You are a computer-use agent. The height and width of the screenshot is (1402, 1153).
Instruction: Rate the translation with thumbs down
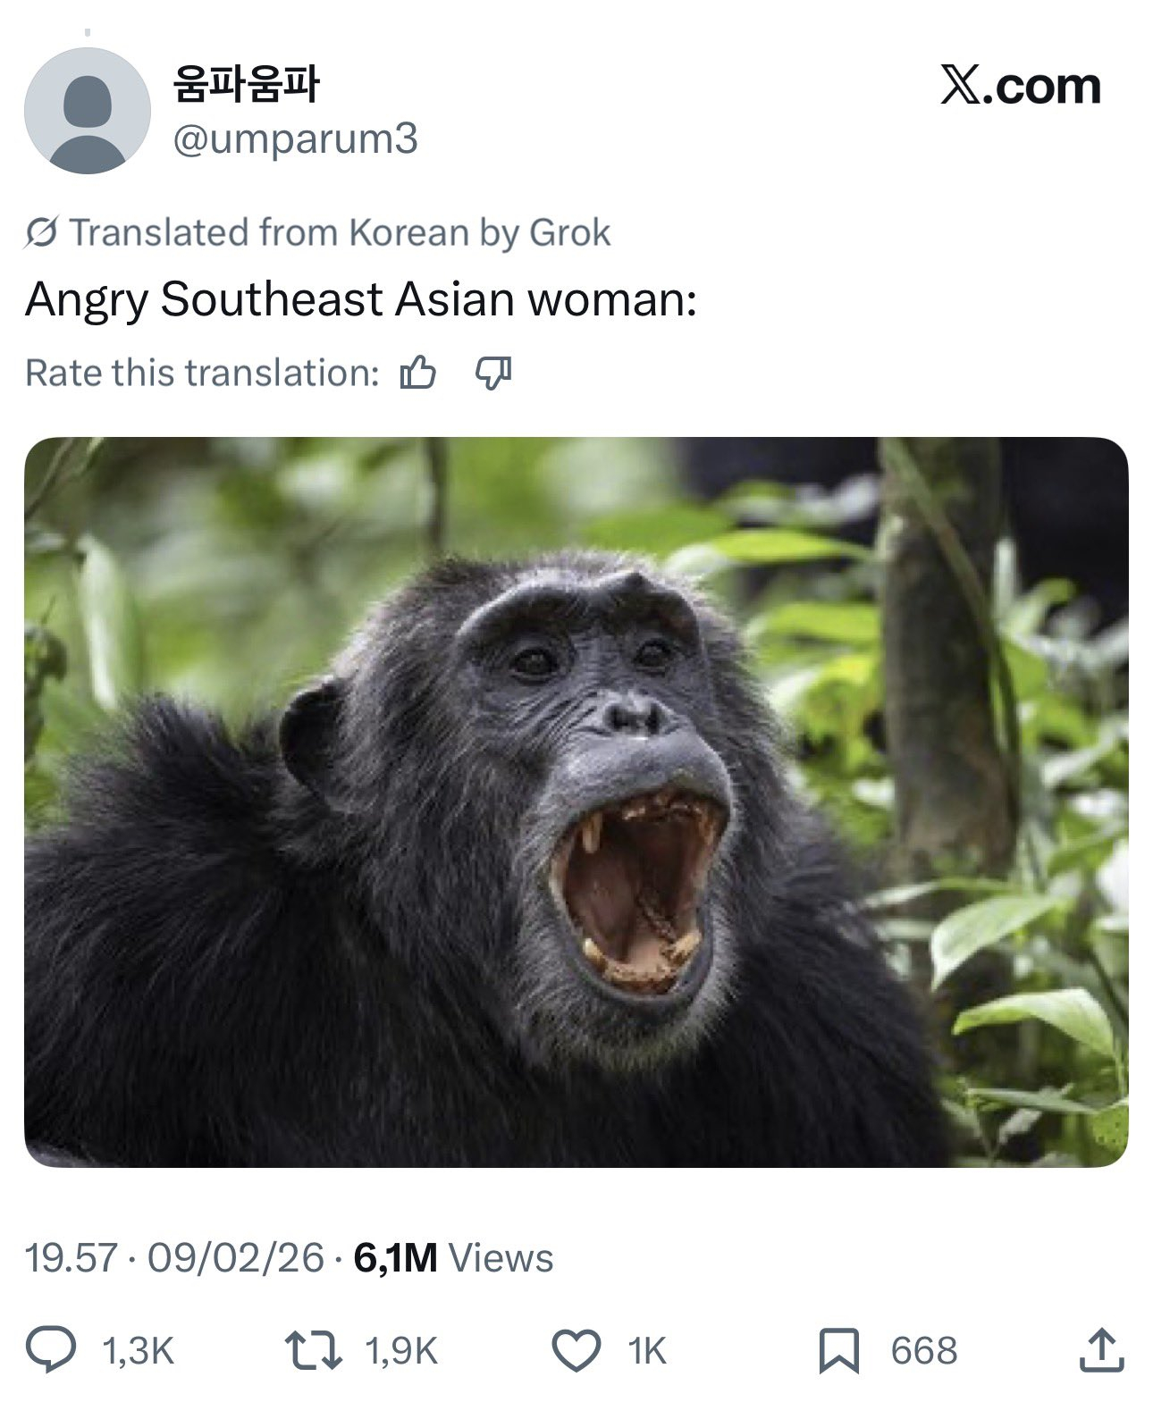(492, 373)
